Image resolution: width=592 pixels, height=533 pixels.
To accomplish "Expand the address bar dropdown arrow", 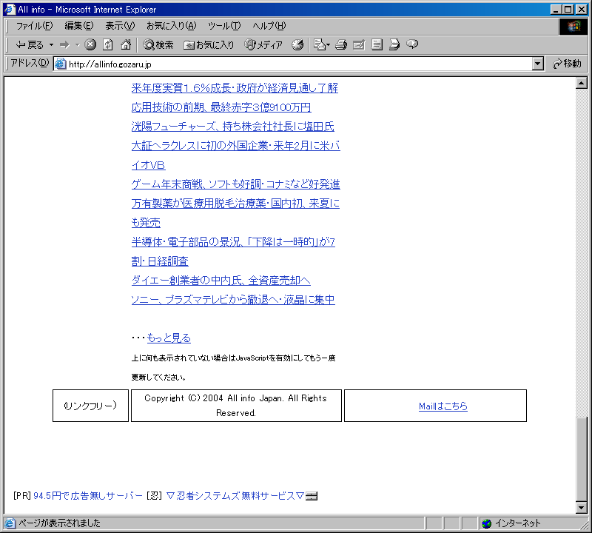I will click(538, 64).
